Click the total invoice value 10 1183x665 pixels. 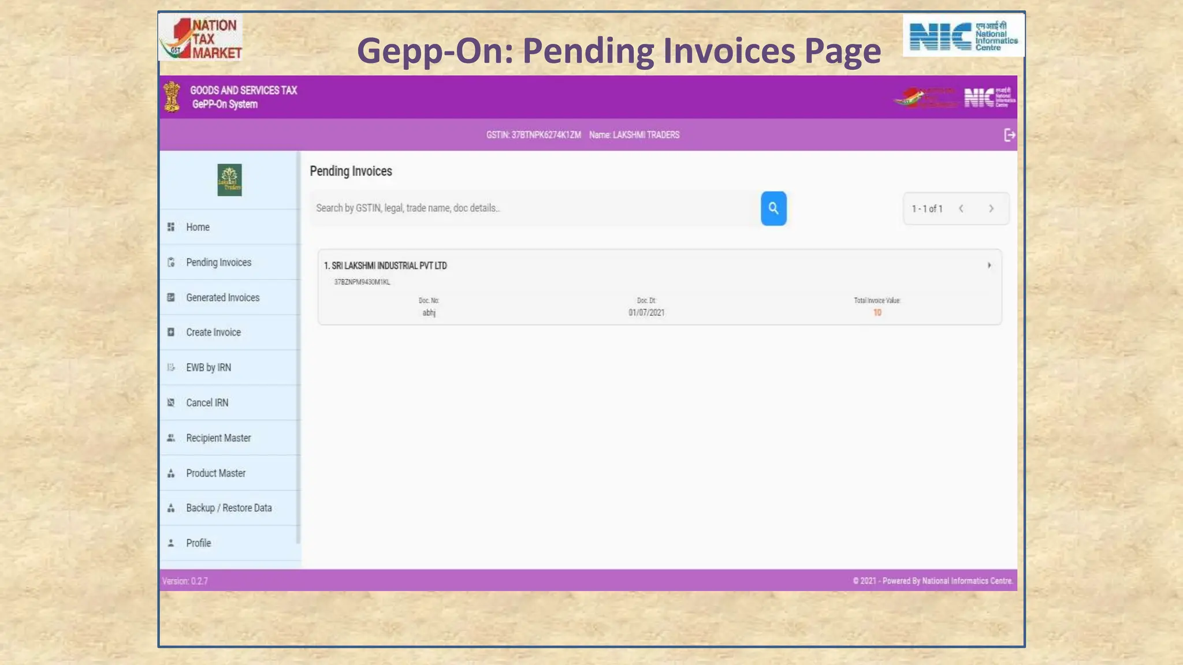click(x=877, y=312)
